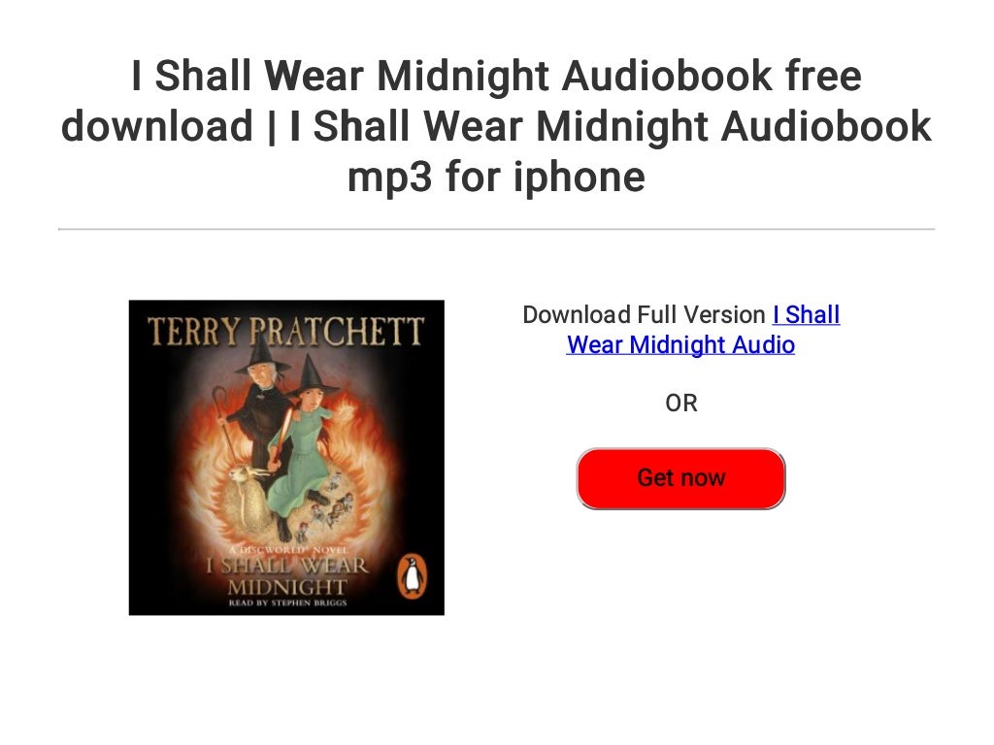Click the Terry Pratchett author name on cover

(286, 332)
